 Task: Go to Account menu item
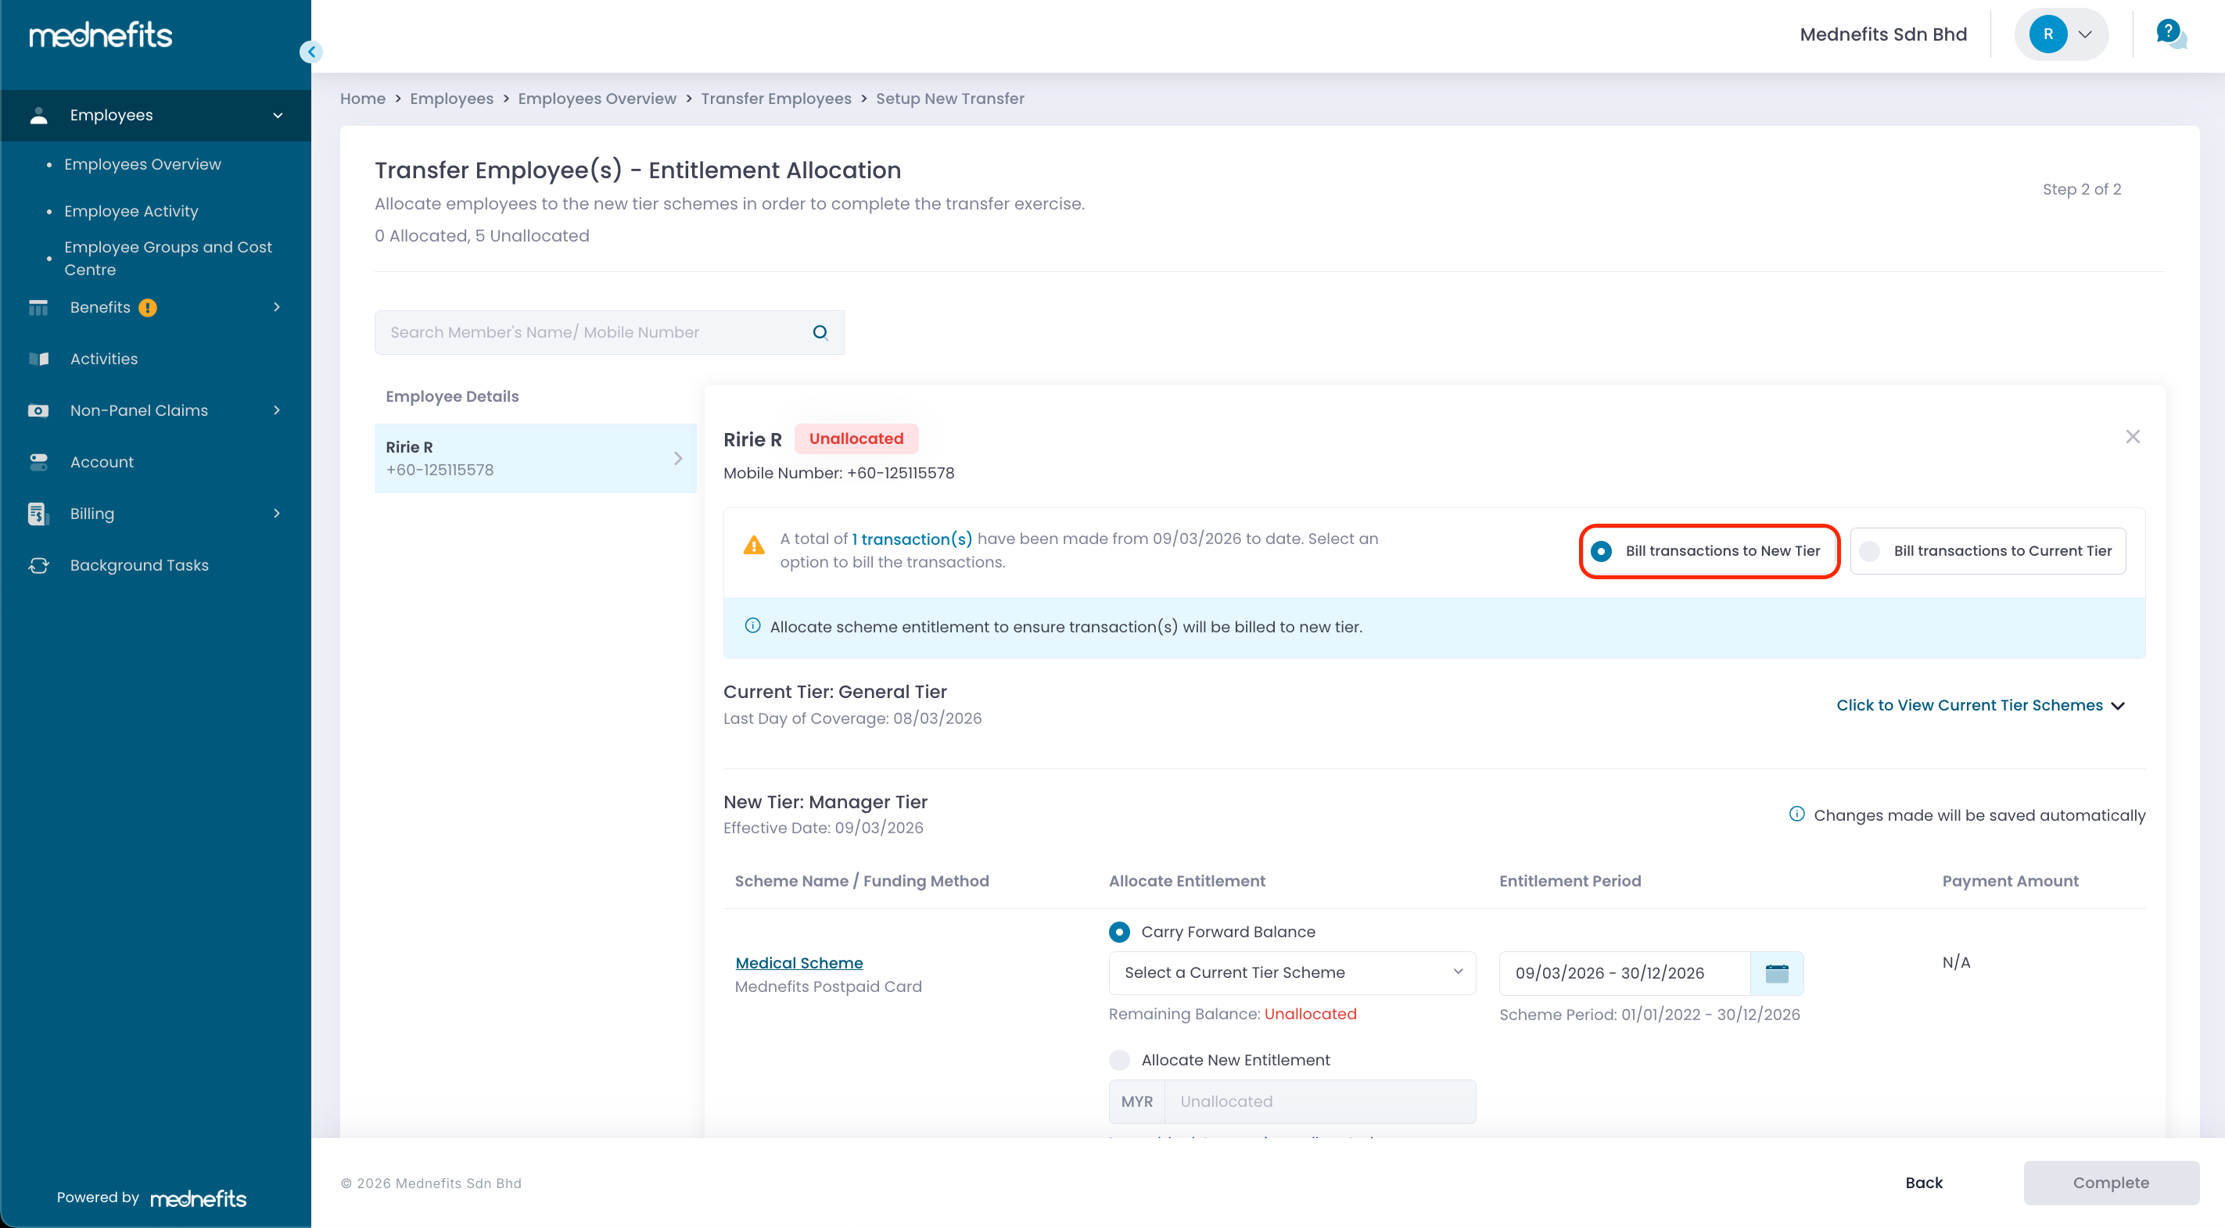(102, 462)
